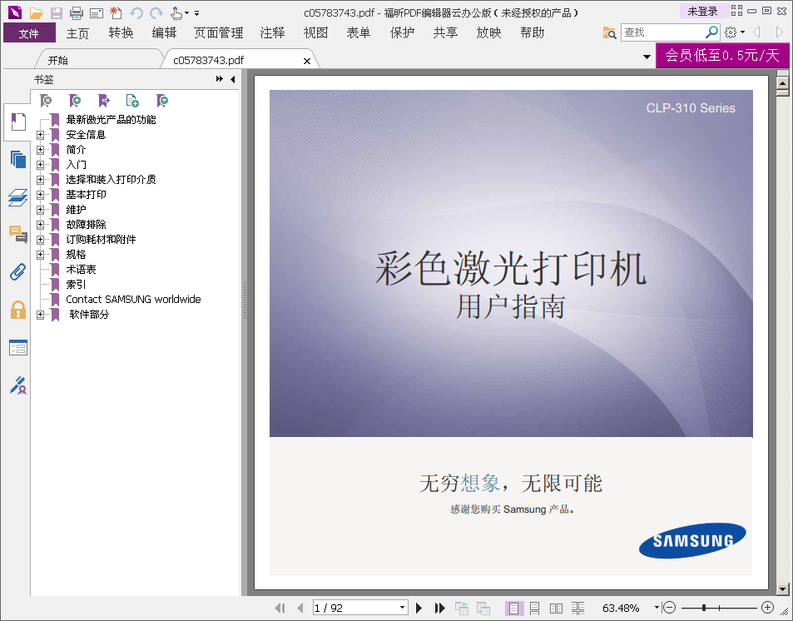Toggle the Bookmarks panel in the sidebar
This screenshot has height=621, width=793.
17,122
